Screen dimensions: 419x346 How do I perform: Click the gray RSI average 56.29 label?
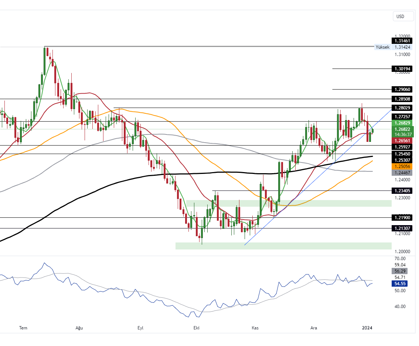401,271
